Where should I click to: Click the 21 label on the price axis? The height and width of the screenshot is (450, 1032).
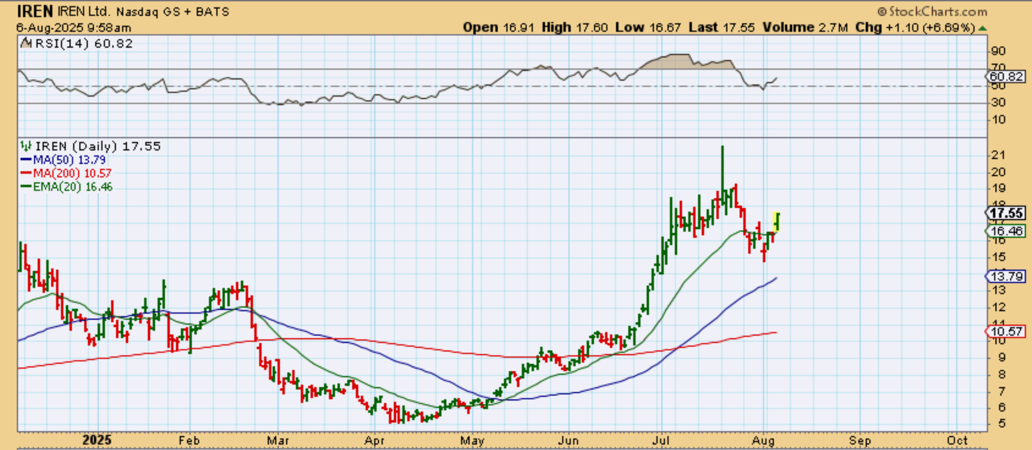[x=998, y=155]
